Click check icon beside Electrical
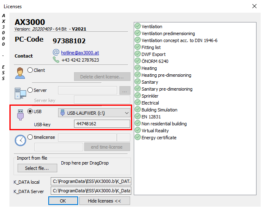Viewport: 261px width, 207px height. 137,102
